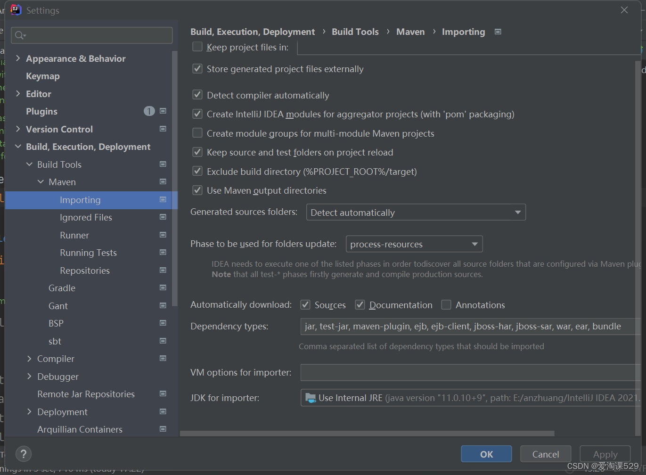This screenshot has height=475, width=646.
Task: Toggle Store generated project files externally
Action: point(197,69)
